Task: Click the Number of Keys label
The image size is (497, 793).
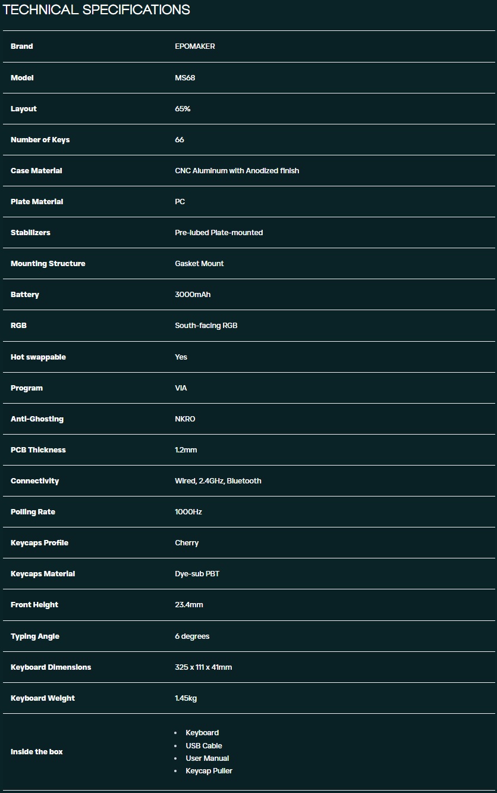Action: (x=40, y=140)
